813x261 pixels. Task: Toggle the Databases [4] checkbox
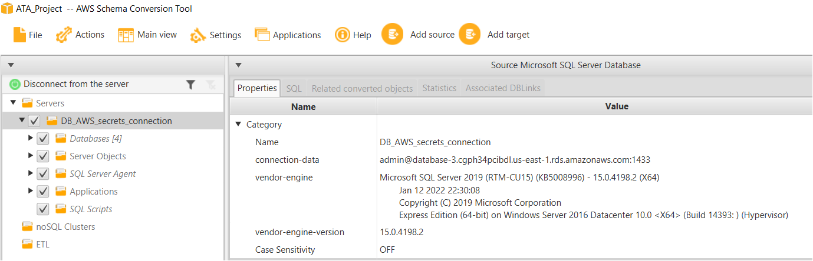click(x=43, y=139)
